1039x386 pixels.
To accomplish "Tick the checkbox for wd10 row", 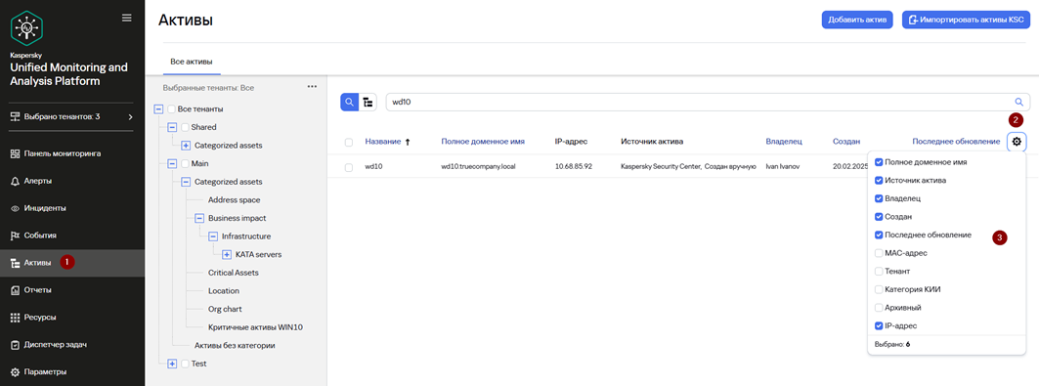I will pos(349,167).
